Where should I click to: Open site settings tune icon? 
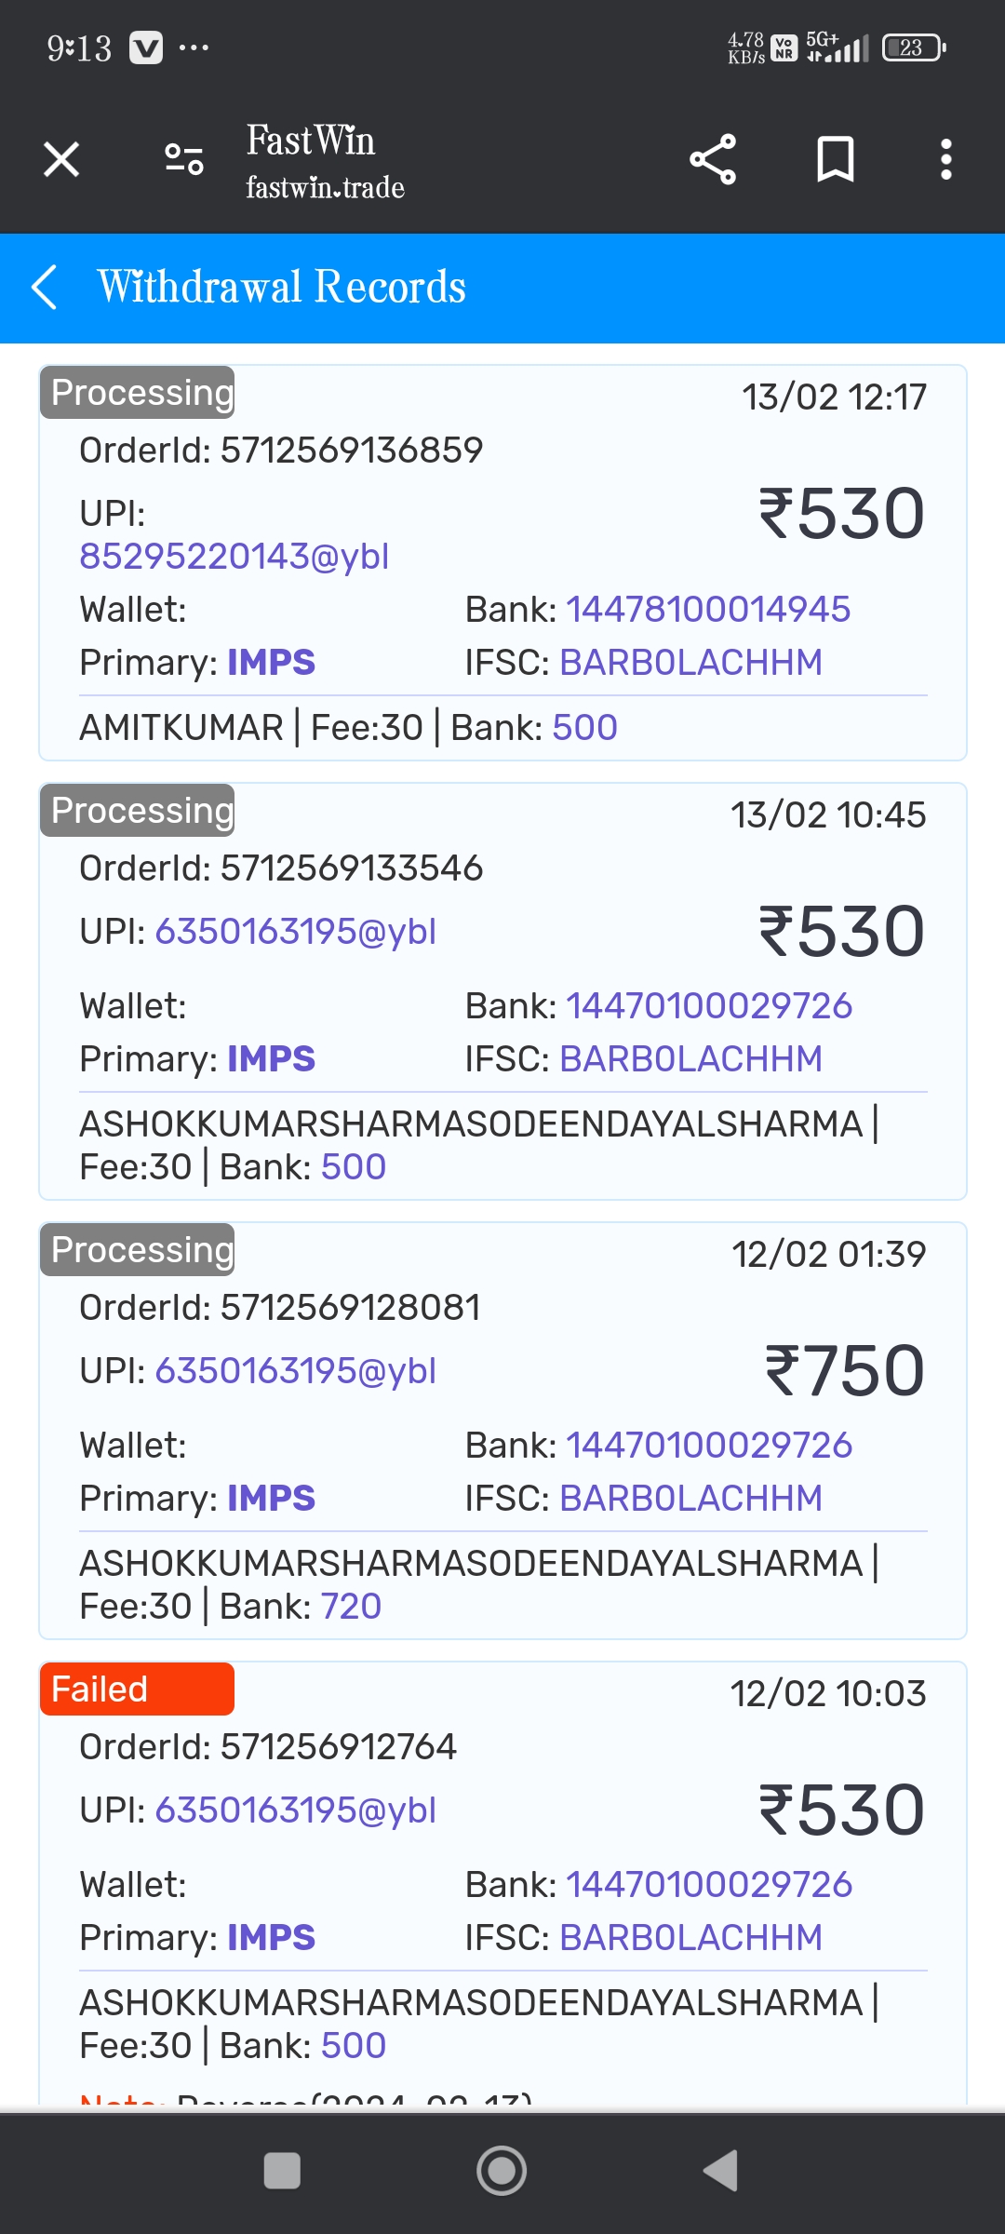[x=183, y=159]
